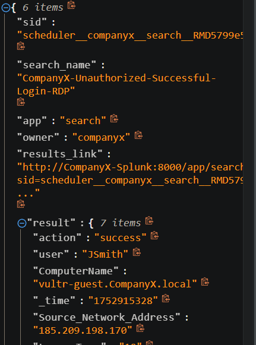Click the results_link Splunk URL
The height and width of the screenshot is (345, 256).
tap(130, 181)
